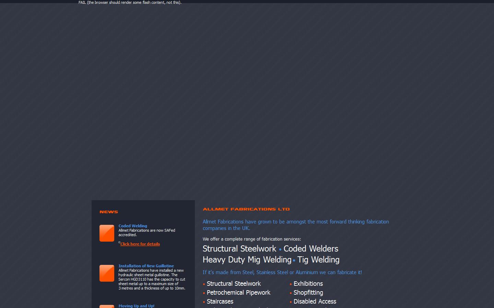494x308 pixels.
Task: Click the ALLMET FABRICATIONS LTD heading
Action: point(246,209)
